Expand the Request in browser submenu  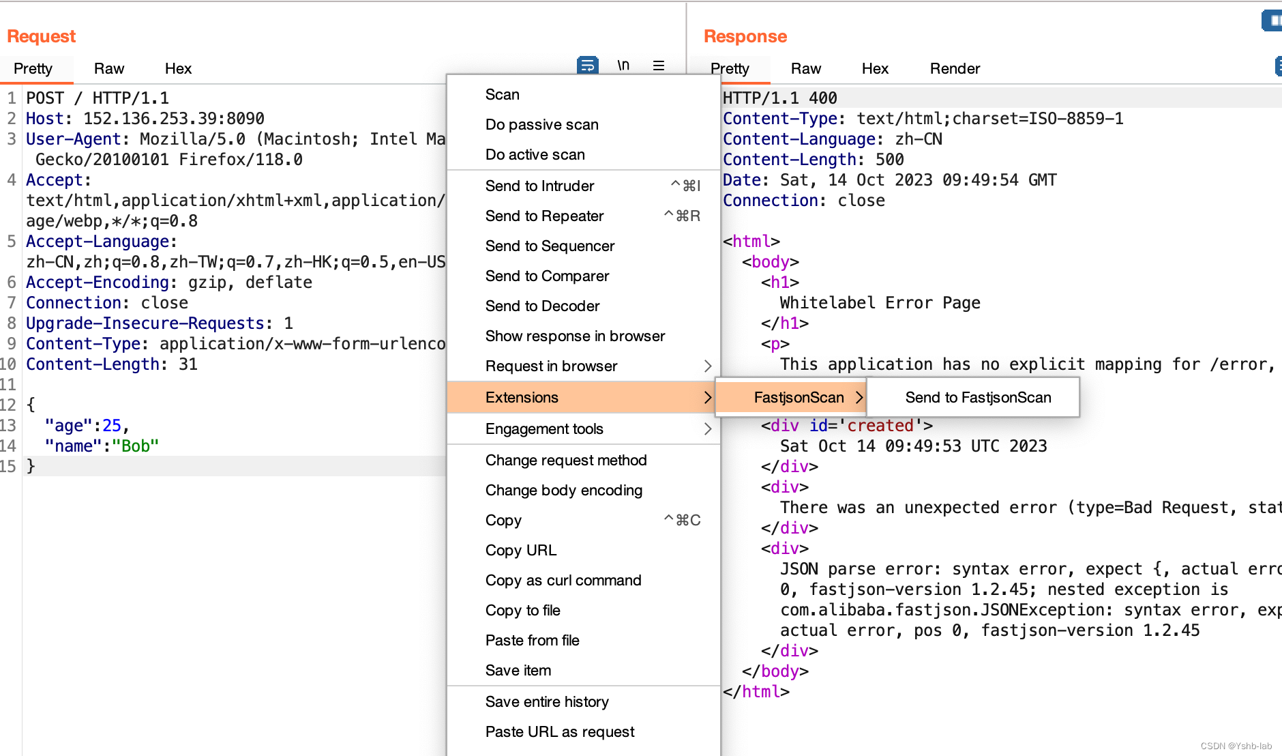coord(708,366)
